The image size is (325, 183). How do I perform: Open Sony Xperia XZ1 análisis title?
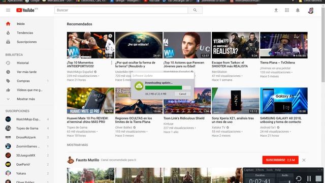(233, 120)
